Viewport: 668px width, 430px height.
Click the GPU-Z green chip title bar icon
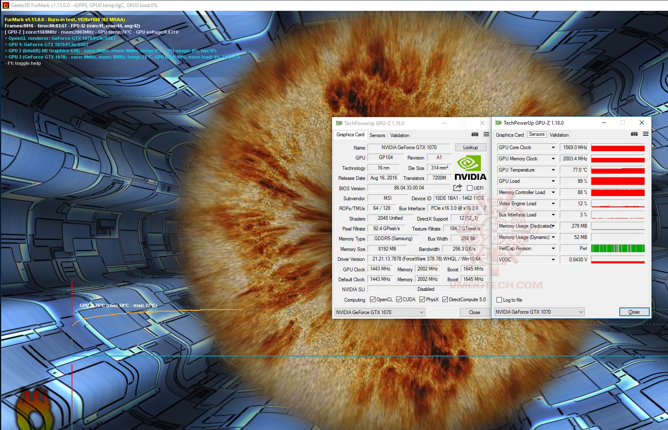tap(338, 123)
